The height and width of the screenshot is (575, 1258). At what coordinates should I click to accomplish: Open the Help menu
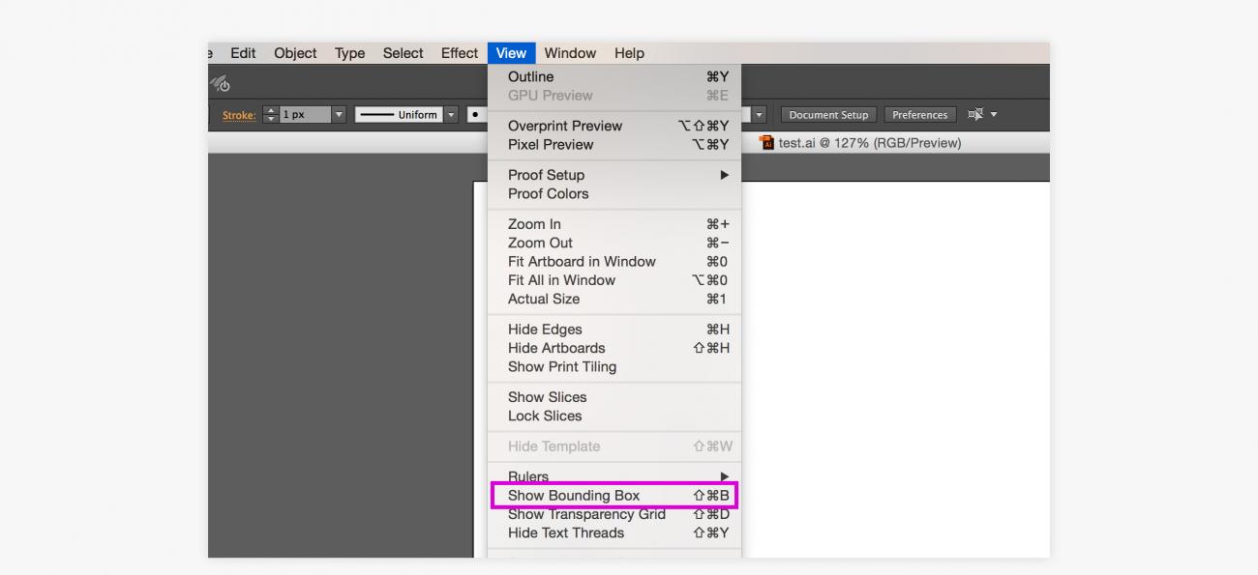[x=629, y=53]
